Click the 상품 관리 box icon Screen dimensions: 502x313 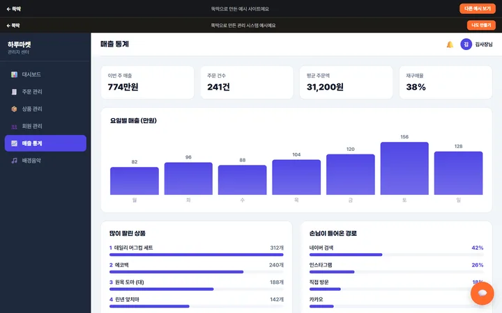tap(14, 109)
